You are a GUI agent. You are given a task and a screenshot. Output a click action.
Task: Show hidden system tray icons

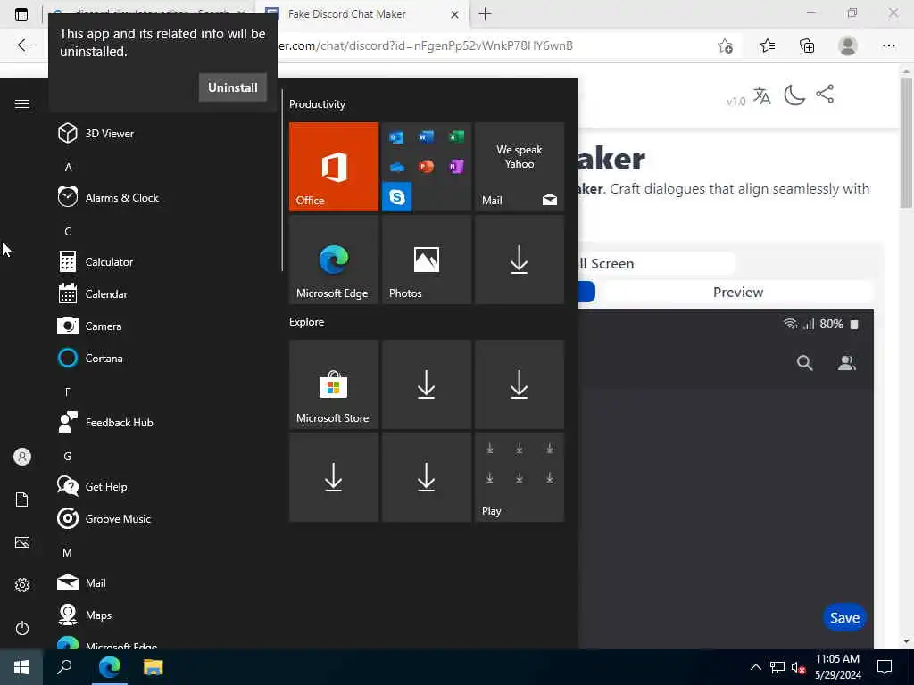tap(755, 667)
